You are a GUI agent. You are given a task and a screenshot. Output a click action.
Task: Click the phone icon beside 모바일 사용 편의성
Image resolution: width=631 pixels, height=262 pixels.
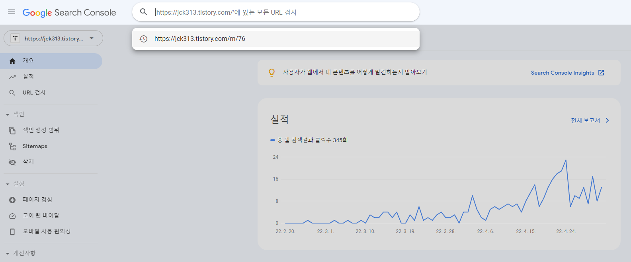pyautogui.click(x=12, y=232)
